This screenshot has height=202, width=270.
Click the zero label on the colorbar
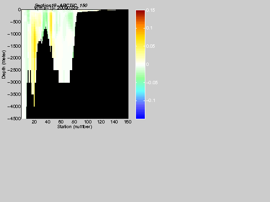click(147, 65)
